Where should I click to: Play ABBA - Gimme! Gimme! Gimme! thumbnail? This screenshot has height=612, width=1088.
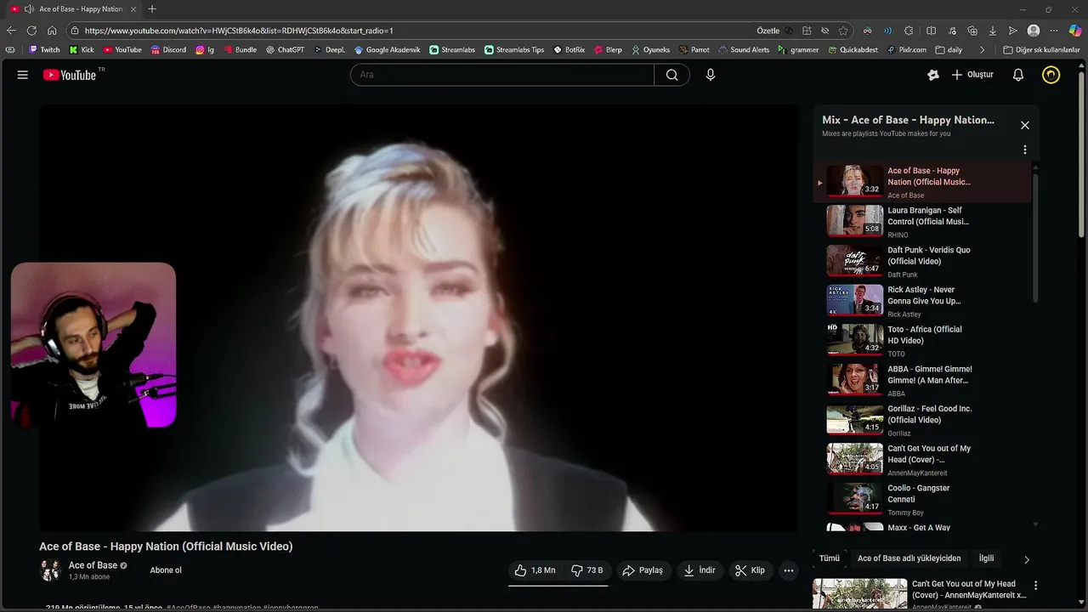point(855,379)
